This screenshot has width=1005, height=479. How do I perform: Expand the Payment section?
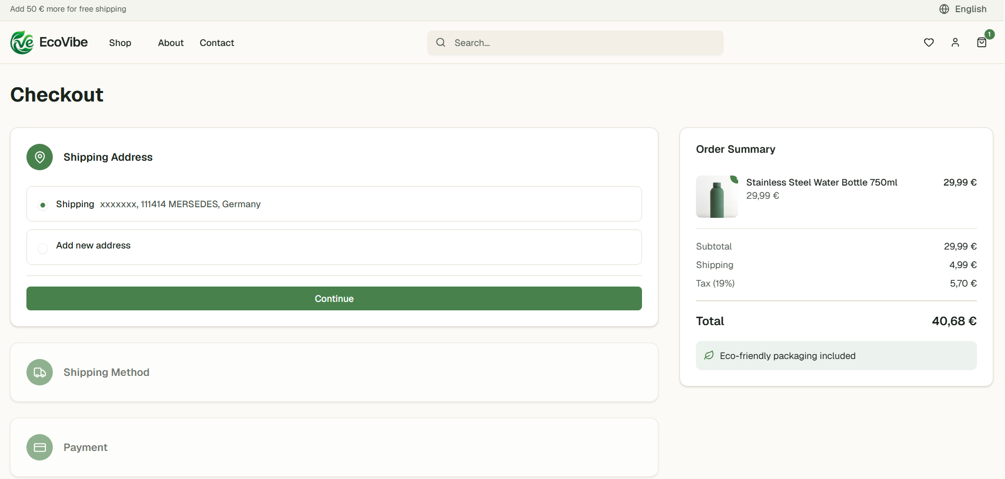(x=334, y=447)
